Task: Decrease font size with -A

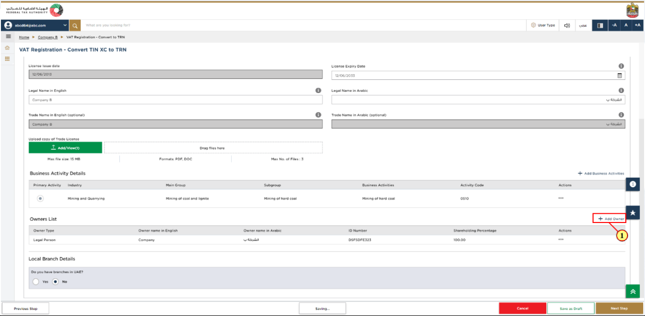Action: pyautogui.click(x=614, y=25)
